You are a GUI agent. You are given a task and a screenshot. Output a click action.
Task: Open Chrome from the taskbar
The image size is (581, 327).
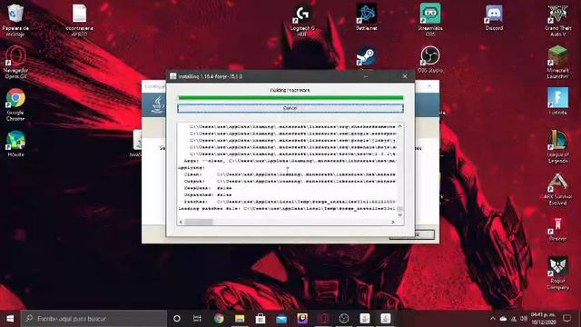219,319
